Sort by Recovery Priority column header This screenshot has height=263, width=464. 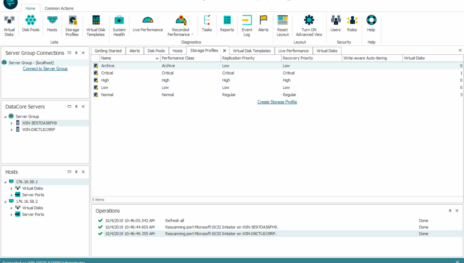[312, 58]
